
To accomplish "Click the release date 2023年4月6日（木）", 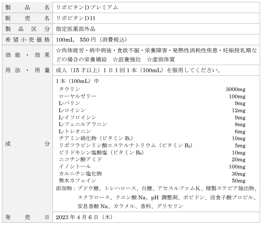I will click(84, 217).
